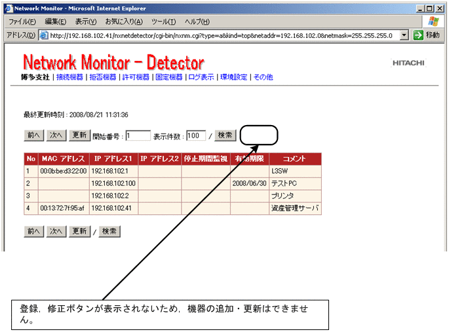Click the 資産管理サーバ comment cell
Image resolution: width=449 pixels, height=332 pixels.
click(295, 208)
